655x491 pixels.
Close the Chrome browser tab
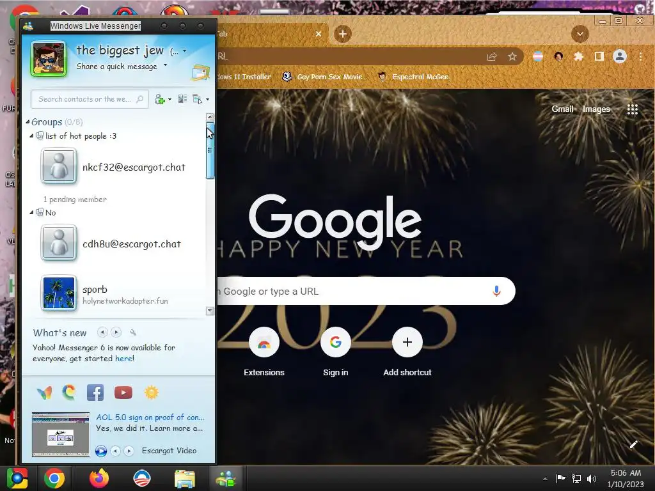point(319,34)
